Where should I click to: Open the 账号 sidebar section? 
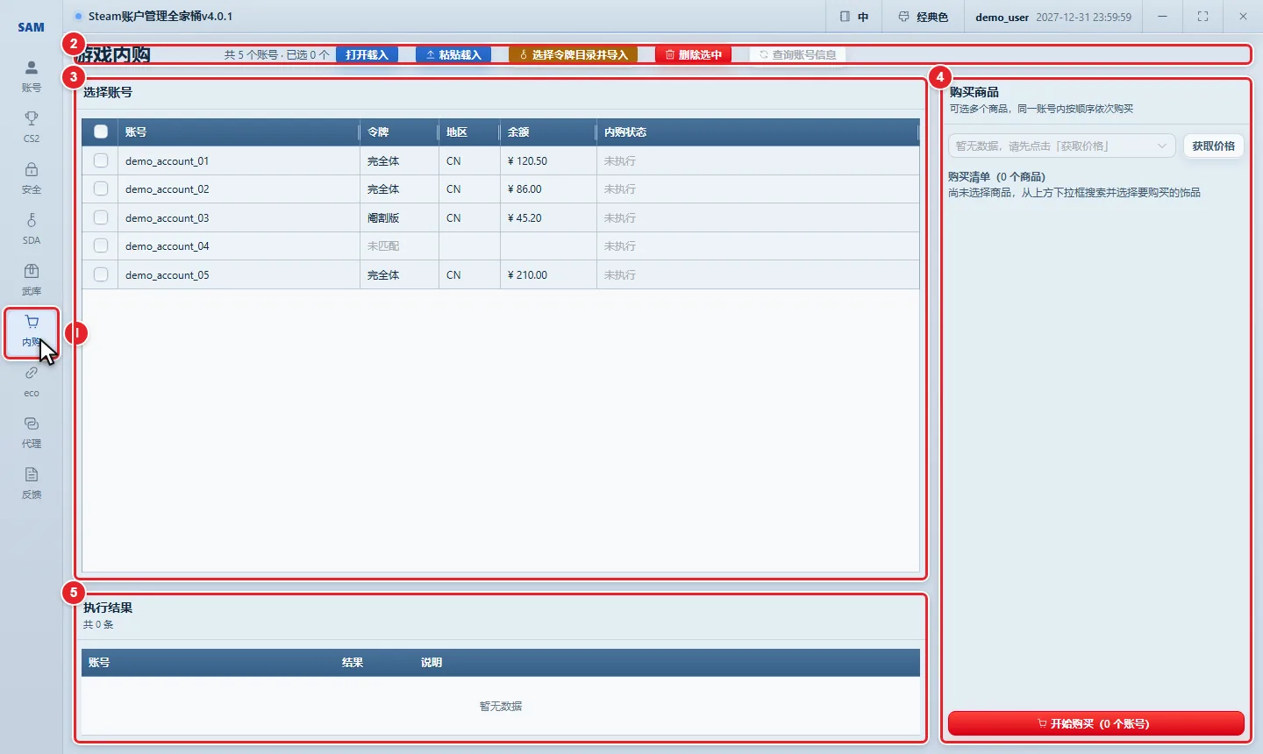(32, 76)
